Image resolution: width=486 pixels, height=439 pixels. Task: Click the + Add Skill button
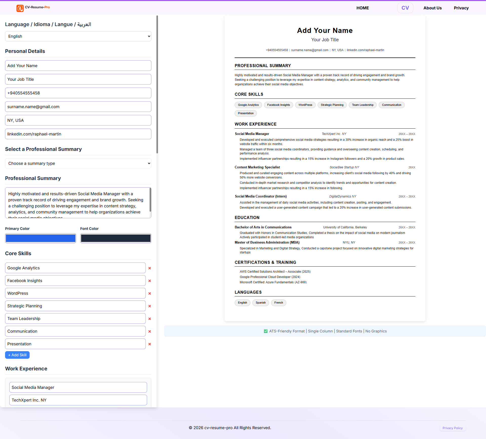(17, 355)
